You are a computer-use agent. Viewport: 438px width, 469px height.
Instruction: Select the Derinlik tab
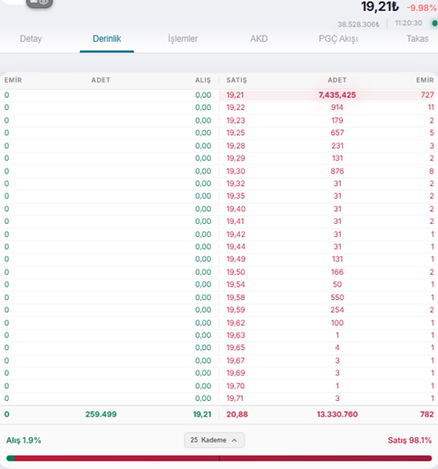pos(107,39)
